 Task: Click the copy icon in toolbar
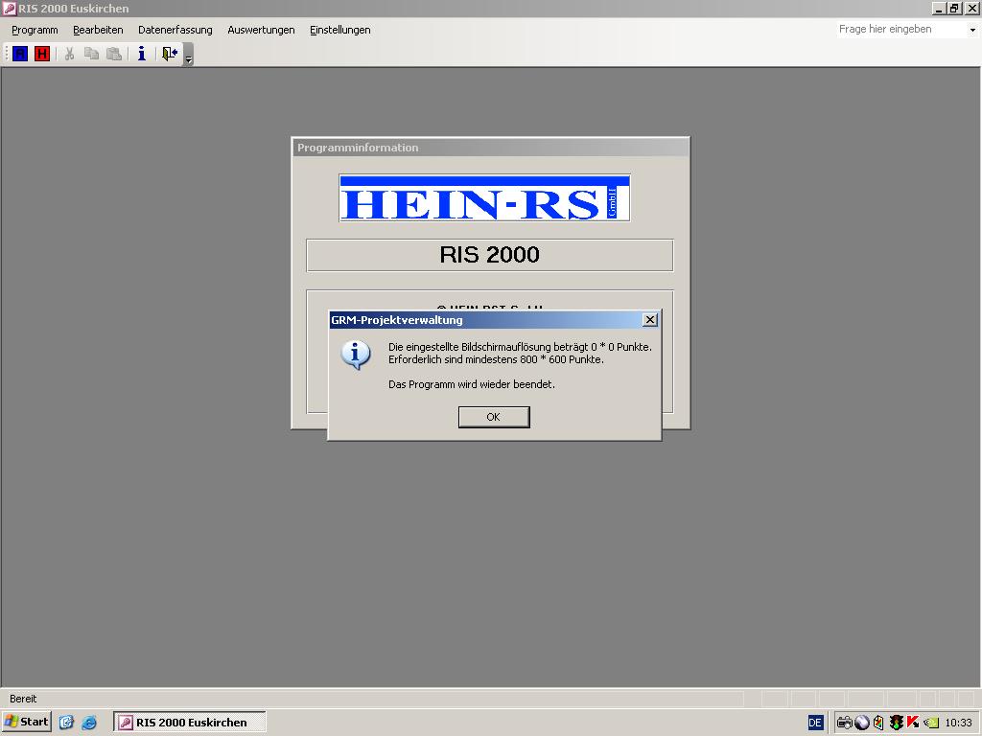92,54
